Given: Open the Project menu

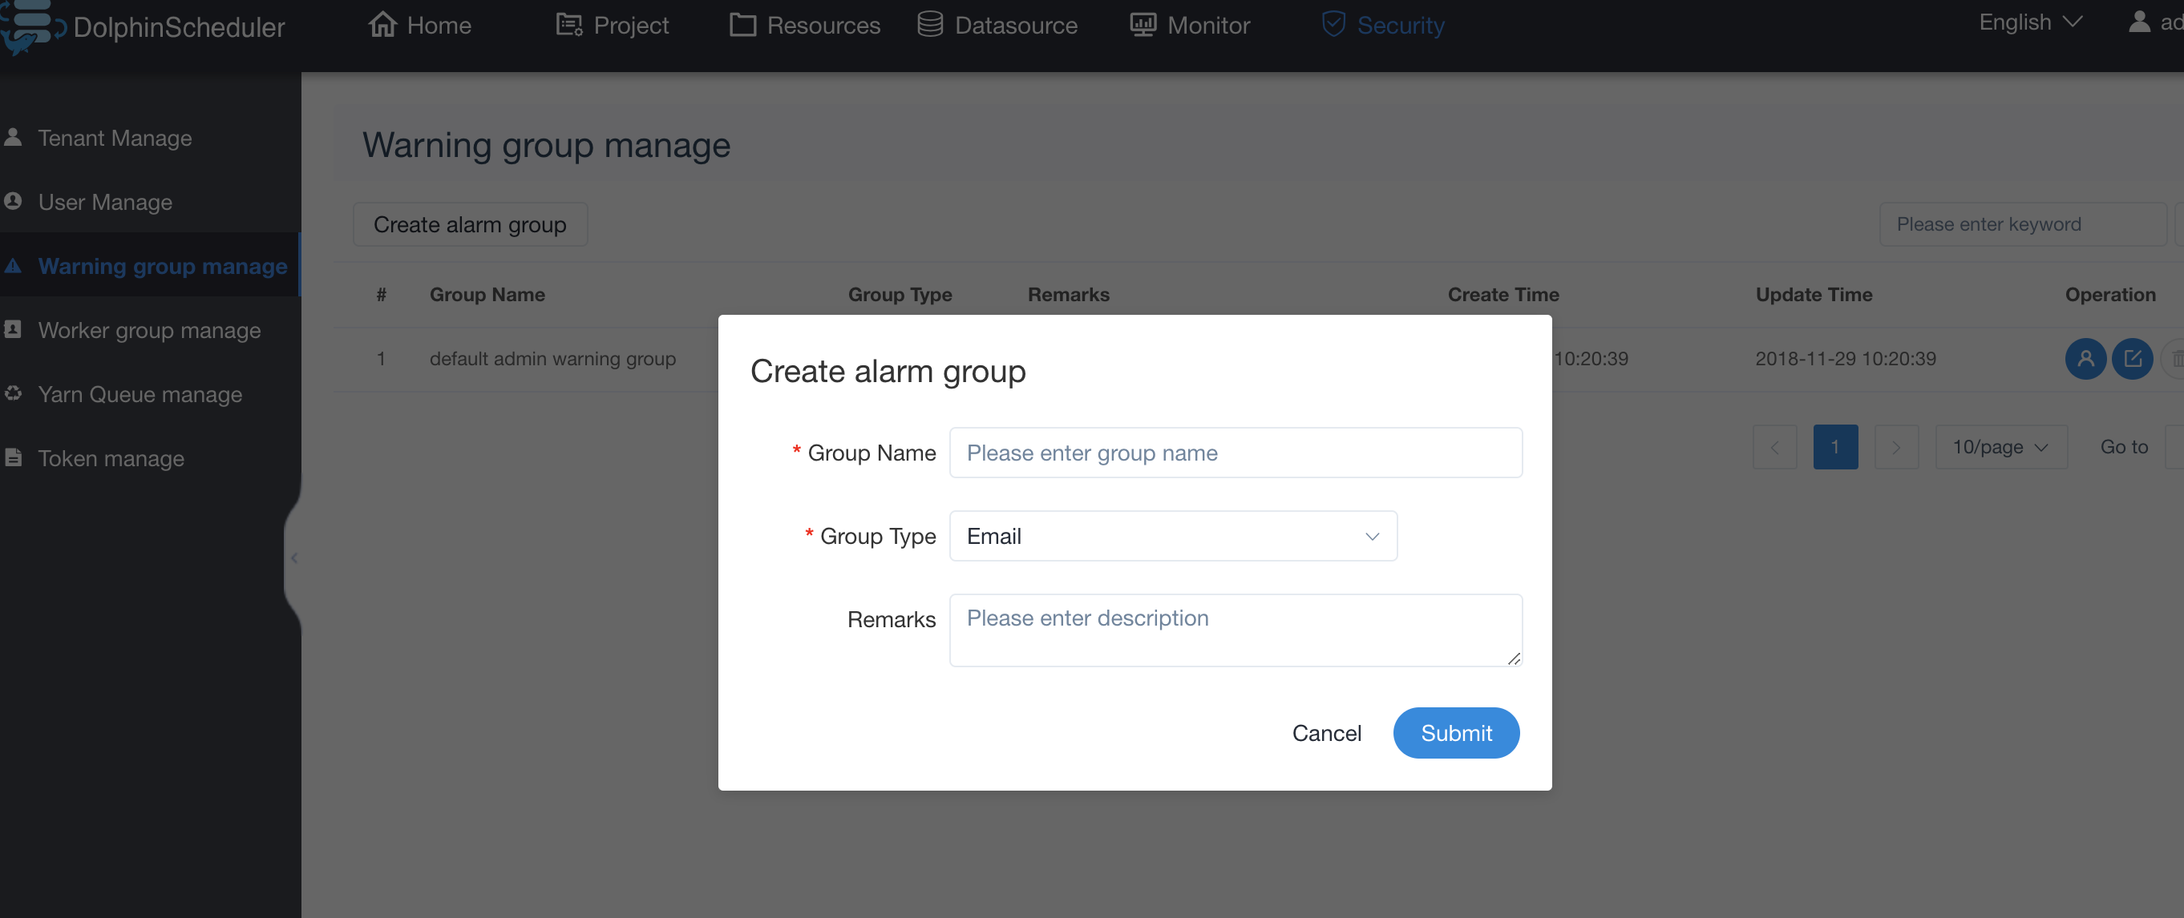Looking at the screenshot, I should (x=612, y=26).
